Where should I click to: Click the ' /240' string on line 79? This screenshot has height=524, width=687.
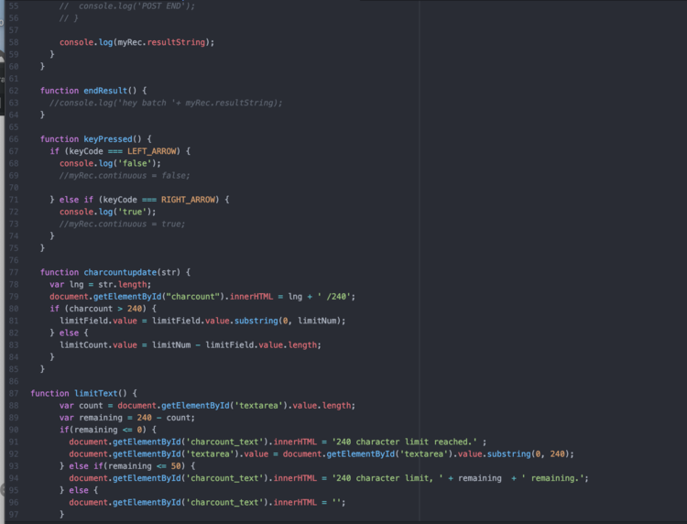point(333,297)
